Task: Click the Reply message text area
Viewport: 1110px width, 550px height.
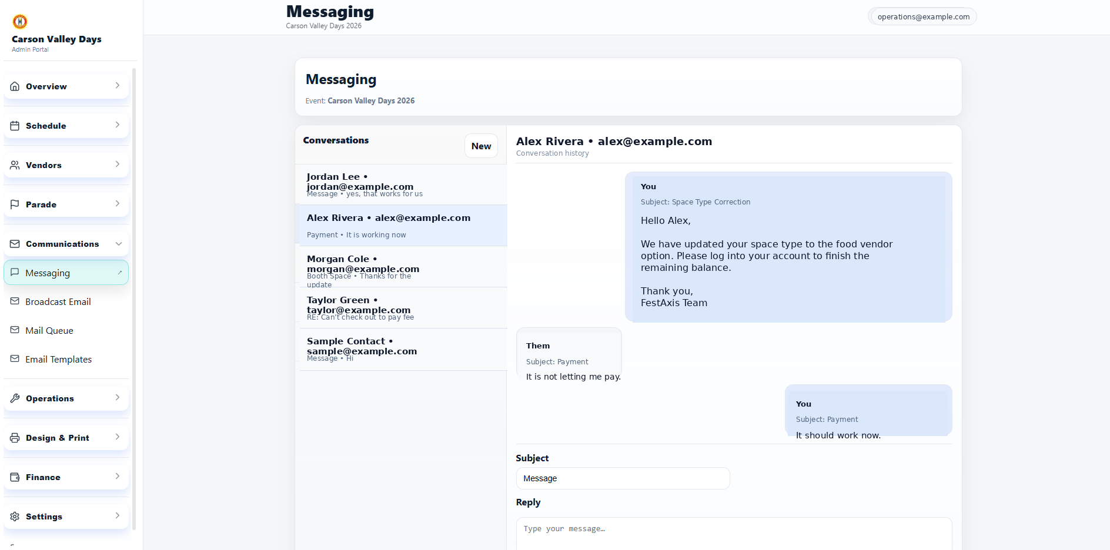Action: point(734,534)
